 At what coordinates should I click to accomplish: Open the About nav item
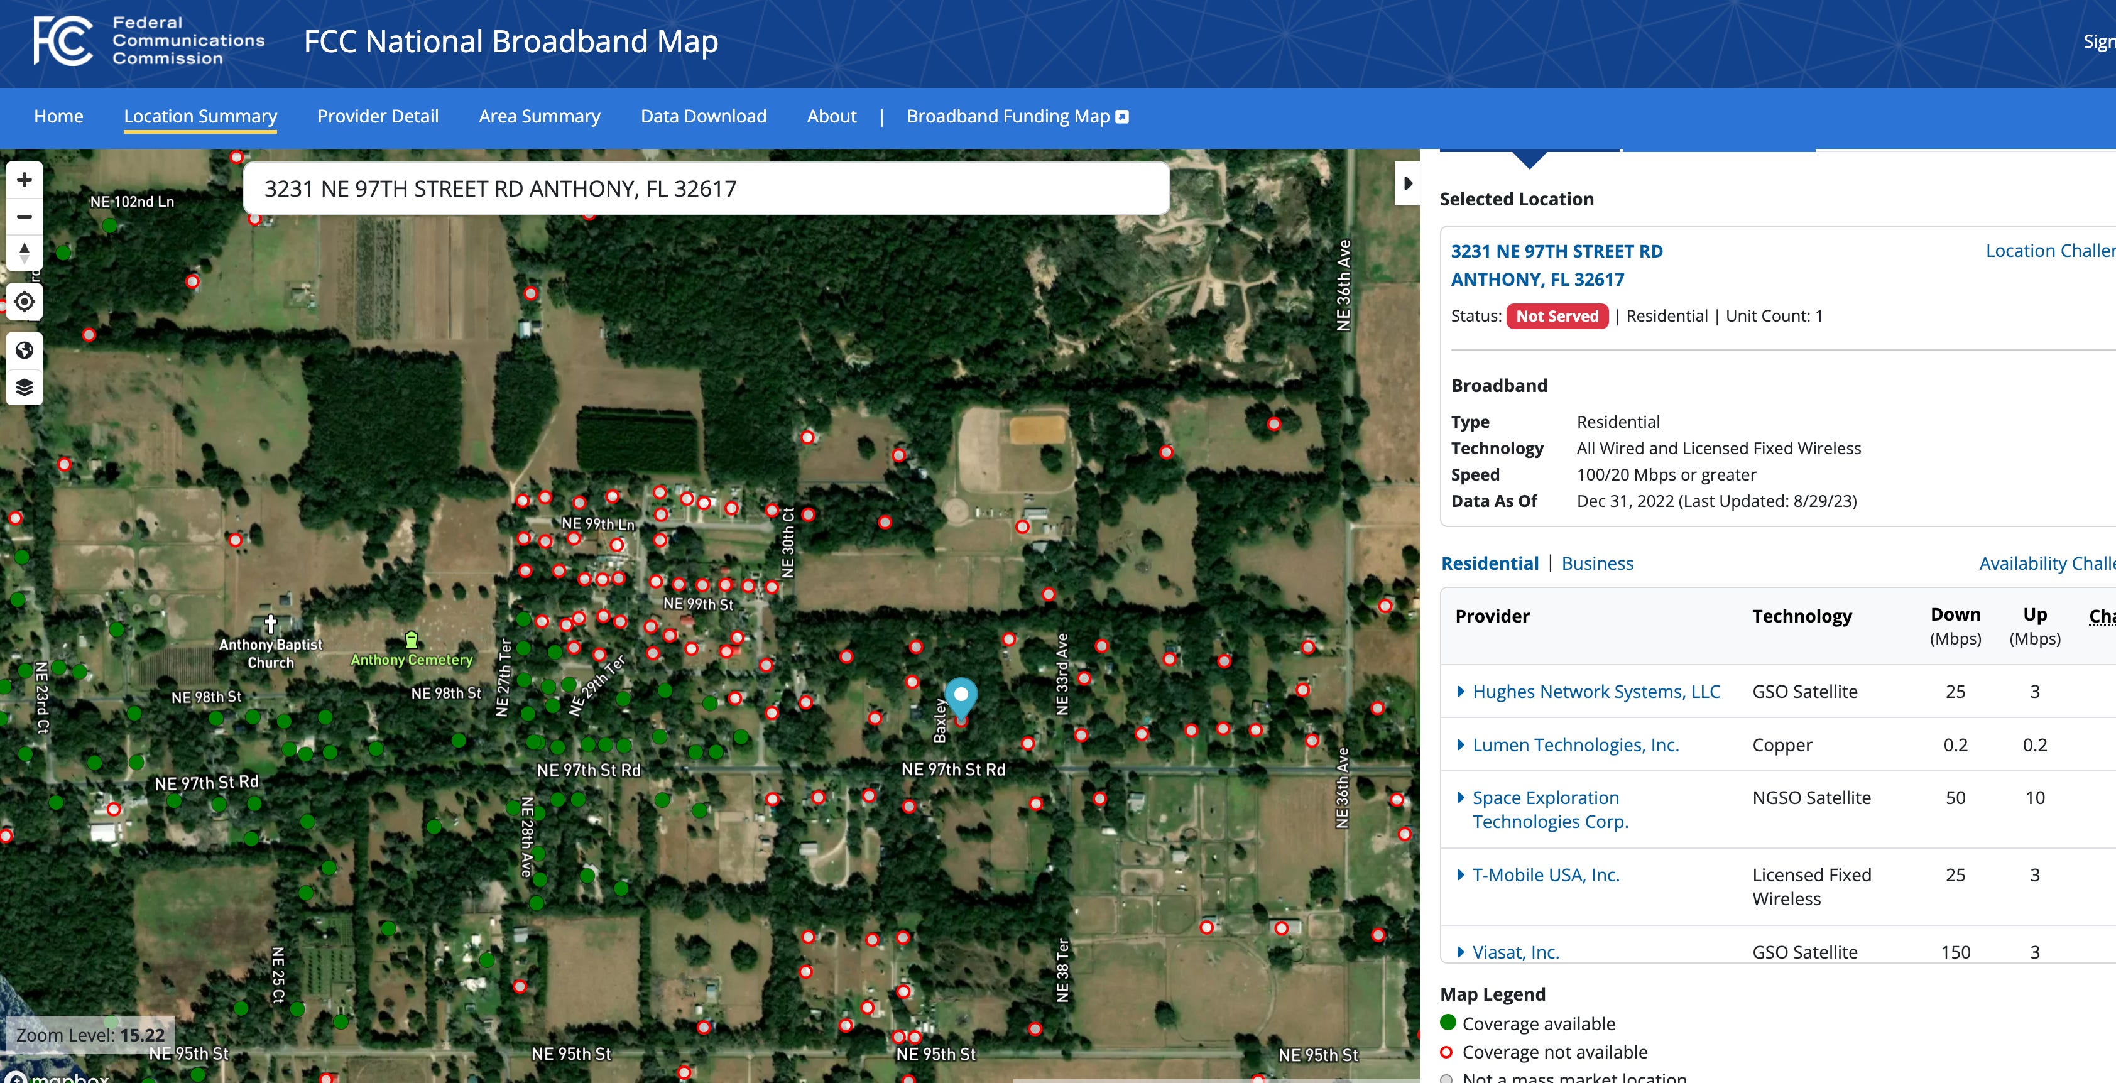pos(831,117)
